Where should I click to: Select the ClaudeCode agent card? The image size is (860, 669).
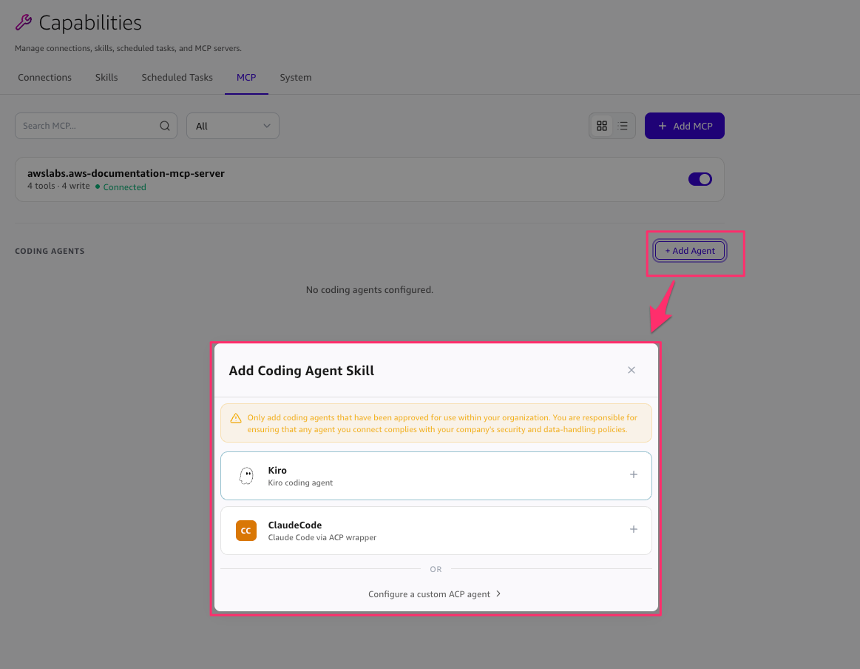click(x=436, y=530)
